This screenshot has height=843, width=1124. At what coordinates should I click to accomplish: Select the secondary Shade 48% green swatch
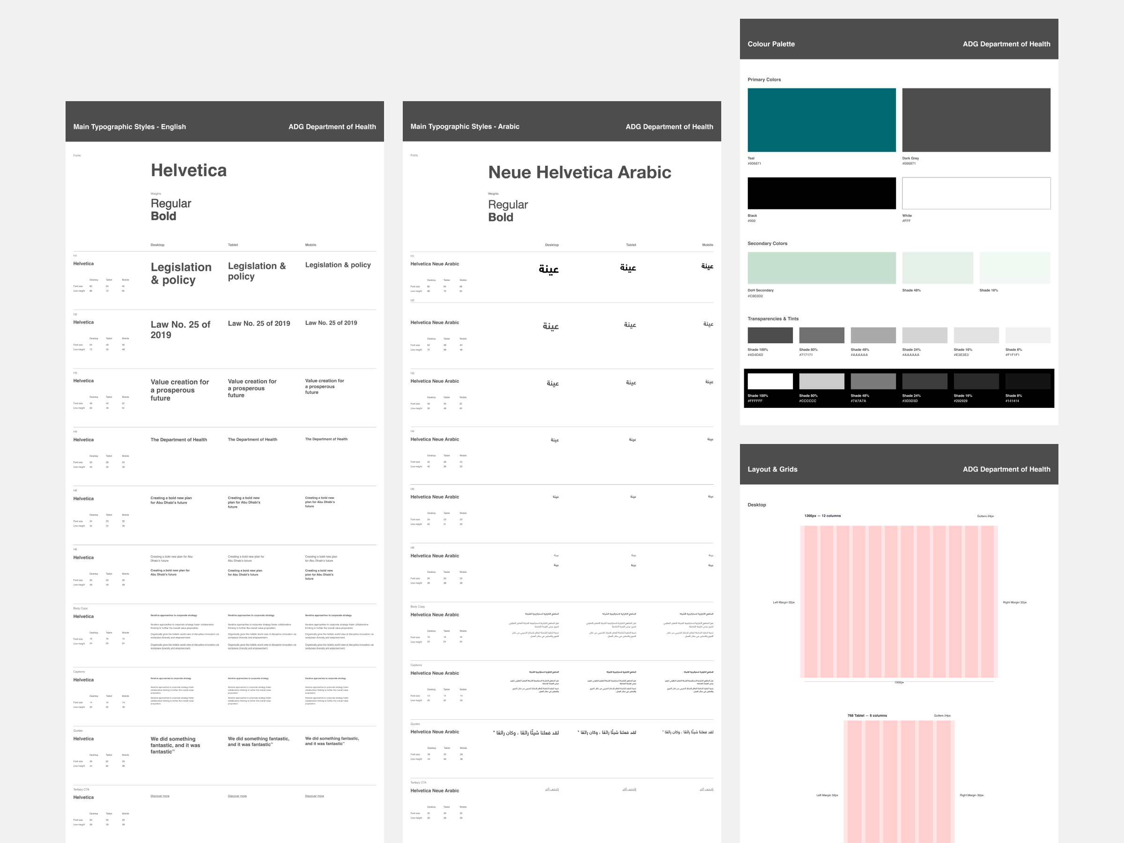[x=937, y=268]
